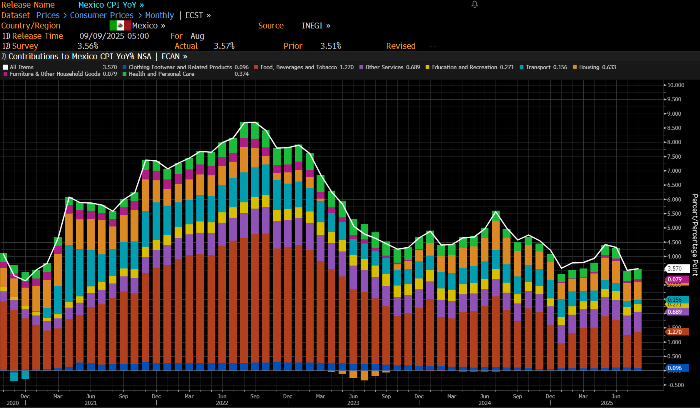Open the Monthly dataset breadcrumb

(x=159, y=15)
